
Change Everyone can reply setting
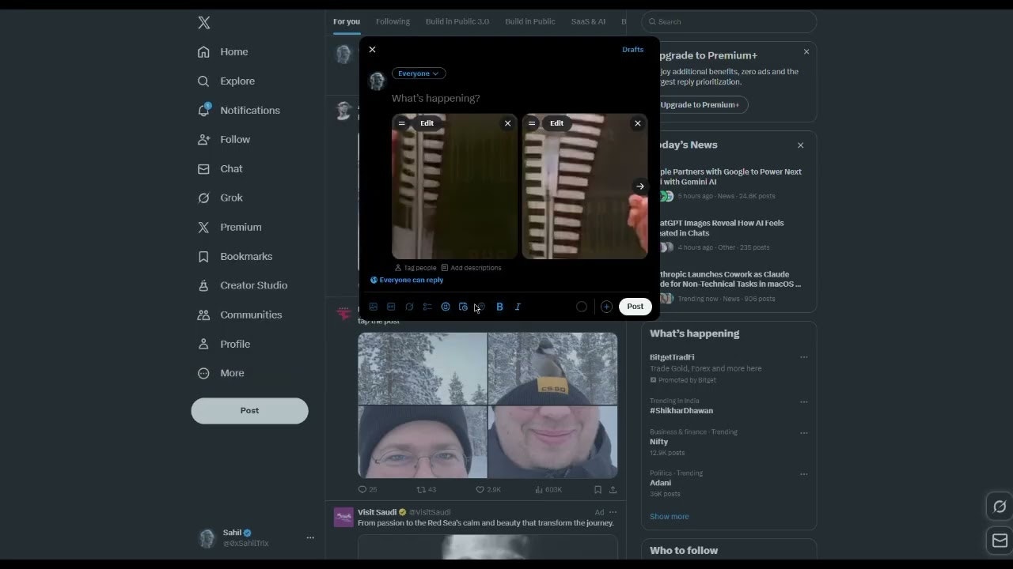click(x=407, y=280)
